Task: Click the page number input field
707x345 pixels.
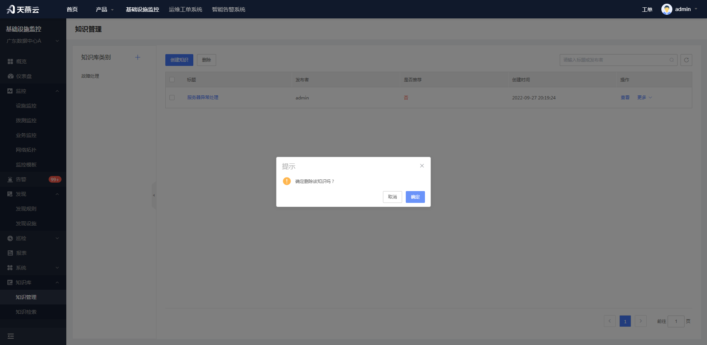Action: click(676, 321)
